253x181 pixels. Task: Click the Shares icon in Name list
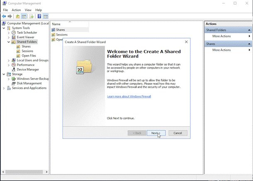(54, 30)
